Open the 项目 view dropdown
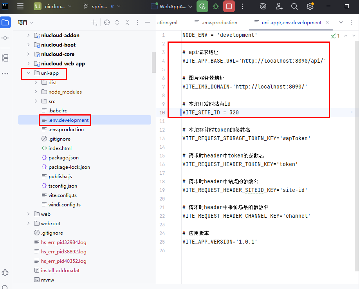This screenshot has width=359, height=289. 25,23
